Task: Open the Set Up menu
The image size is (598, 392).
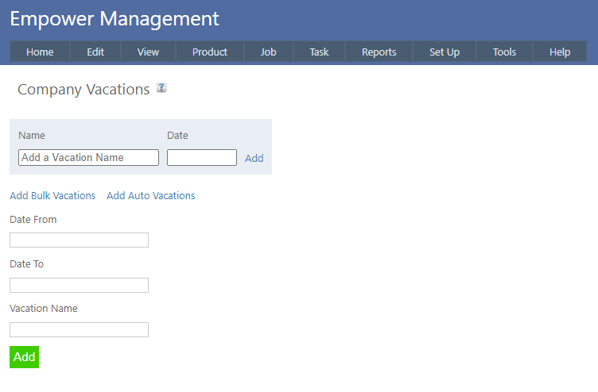Action: pyautogui.click(x=445, y=52)
